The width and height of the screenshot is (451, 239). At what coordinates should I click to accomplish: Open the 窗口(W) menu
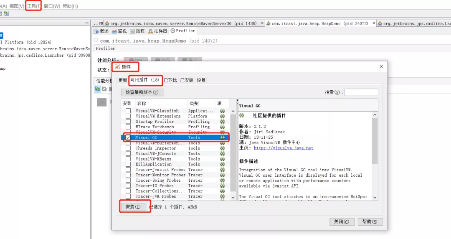click(52, 6)
